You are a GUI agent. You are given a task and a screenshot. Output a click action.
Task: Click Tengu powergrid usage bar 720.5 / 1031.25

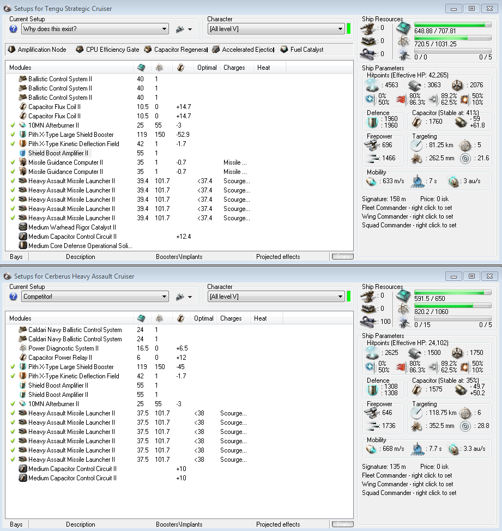click(x=452, y=38)
